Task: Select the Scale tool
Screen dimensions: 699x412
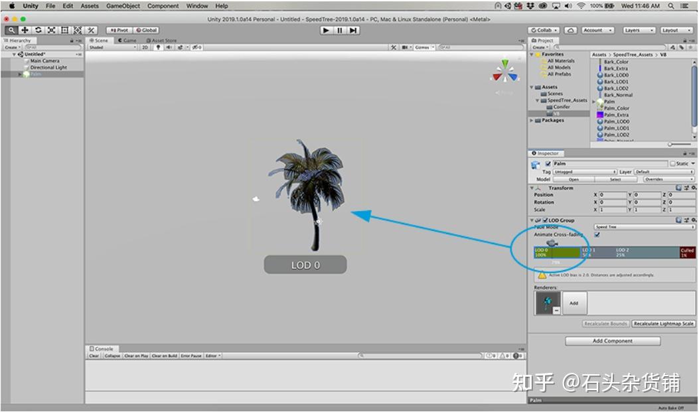Action: click(51, 30)
